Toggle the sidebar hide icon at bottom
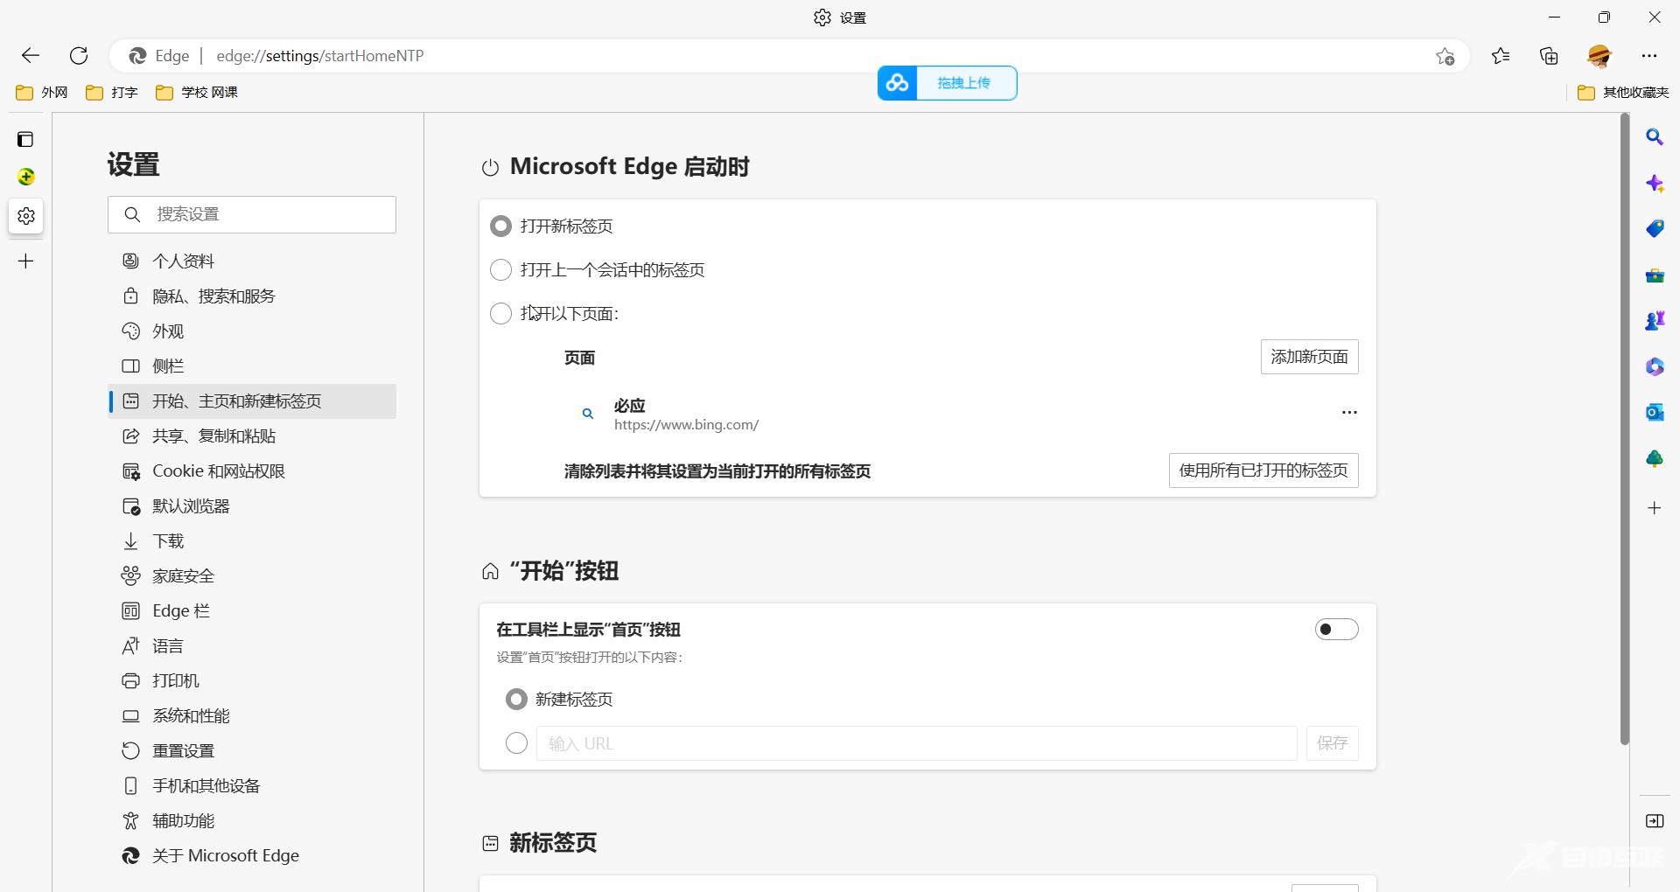Image resolution: width=1680 pixels, height=892 pixels. 1655,820
